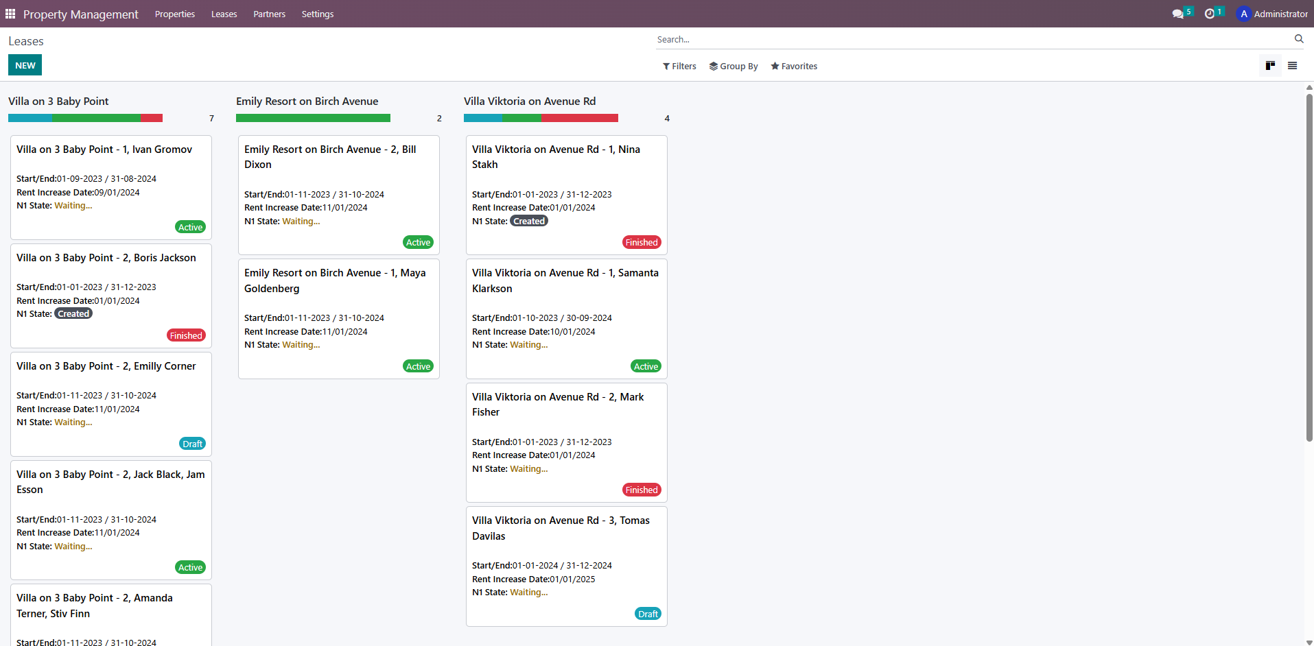The height and width of the screenshot is (646, 1314).
Task: Open the apps grid menu icon
Action: pos(10,14)
